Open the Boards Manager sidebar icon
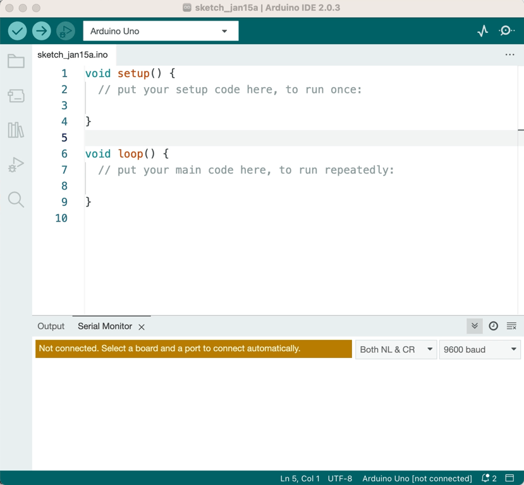This screenshot has height=485, width=524. [16, 95]
